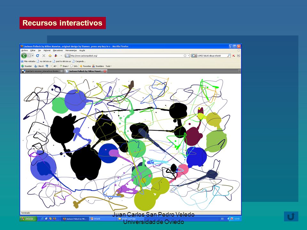307x230 pixels.
Task: Reload the page with the refresh icon
Action: point(38,56)
